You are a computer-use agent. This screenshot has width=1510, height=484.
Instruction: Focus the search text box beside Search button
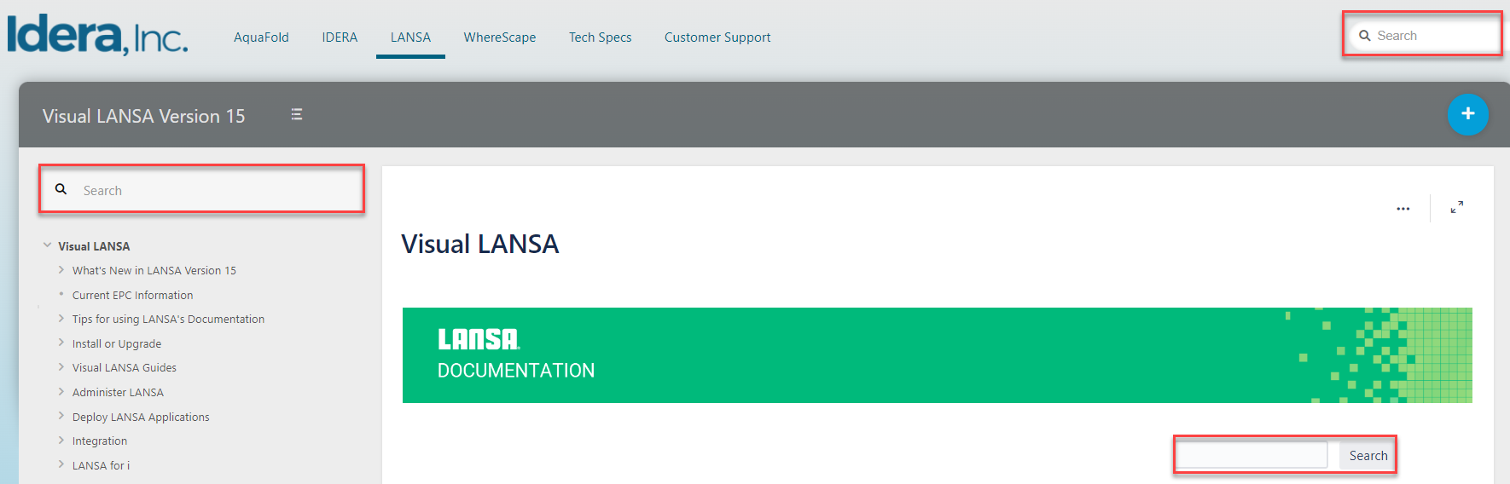coord(1252,455)
